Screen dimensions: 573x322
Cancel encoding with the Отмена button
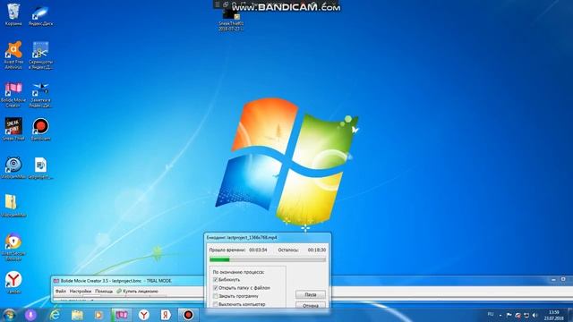click(x=311, y=305)
